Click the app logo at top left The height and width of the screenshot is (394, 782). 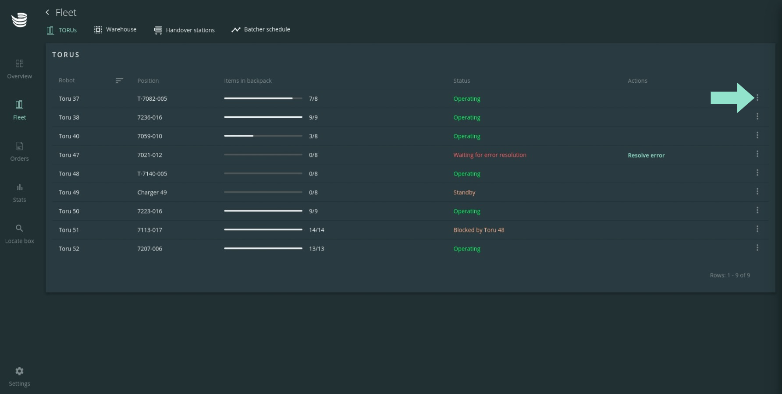[x=19, y=20]
